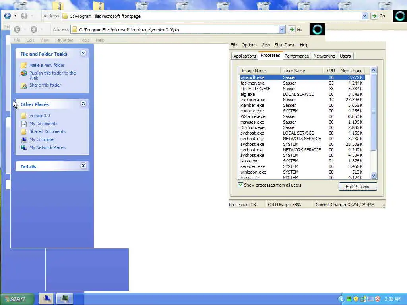Click the Share this folder icon

23,85
